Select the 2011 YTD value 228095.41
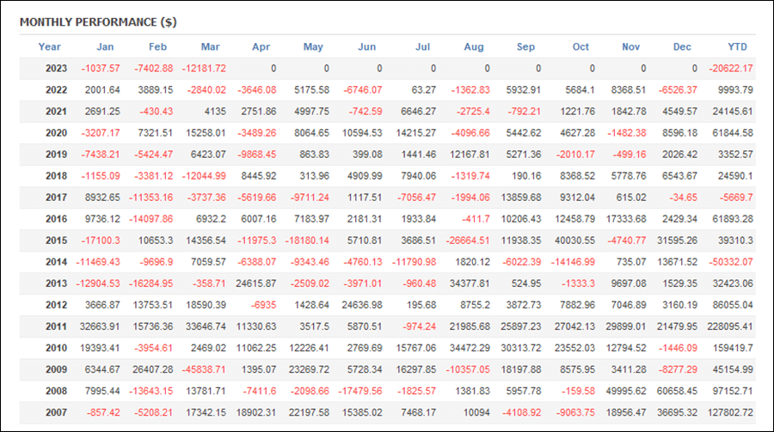The height and width of the screenshot is (432, 774). (730, 326)
